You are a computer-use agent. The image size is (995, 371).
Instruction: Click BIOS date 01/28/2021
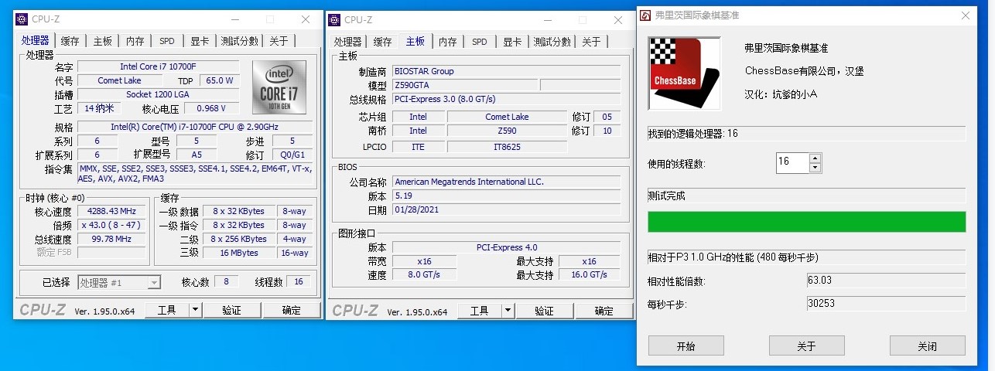coord(506,209)
